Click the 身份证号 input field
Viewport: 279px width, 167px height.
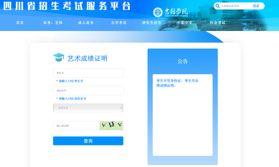88,91
